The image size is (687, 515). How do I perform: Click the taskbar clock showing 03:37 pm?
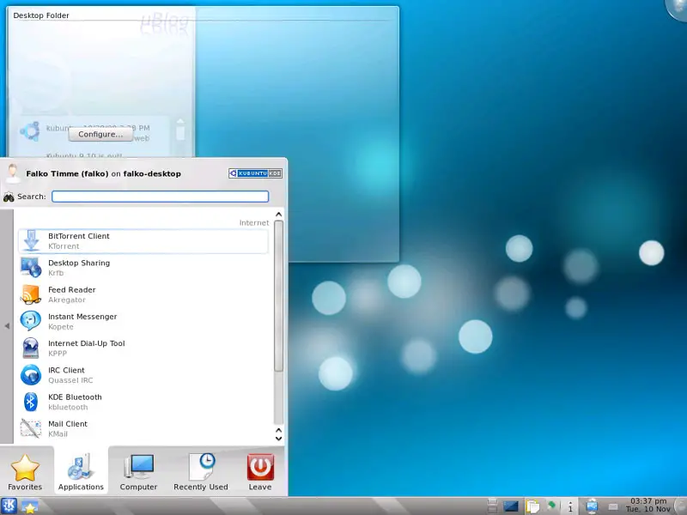(648, 505)
